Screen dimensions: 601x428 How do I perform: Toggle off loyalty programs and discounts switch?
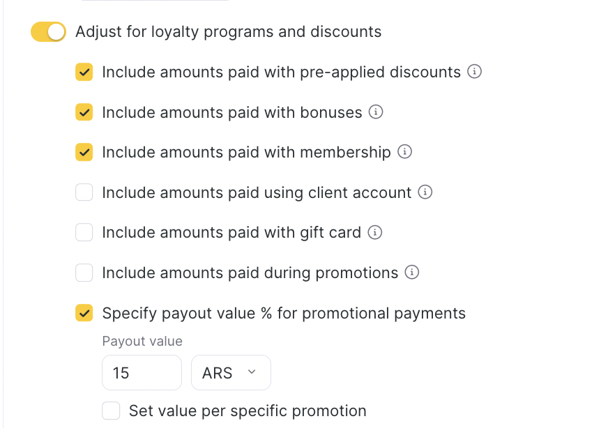tap(48, 32)
